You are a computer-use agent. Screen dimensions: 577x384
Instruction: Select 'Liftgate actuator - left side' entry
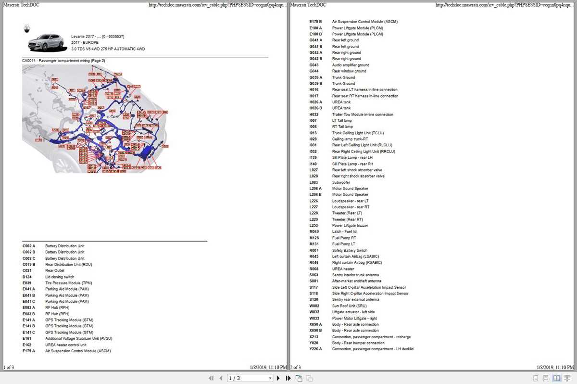354,312
